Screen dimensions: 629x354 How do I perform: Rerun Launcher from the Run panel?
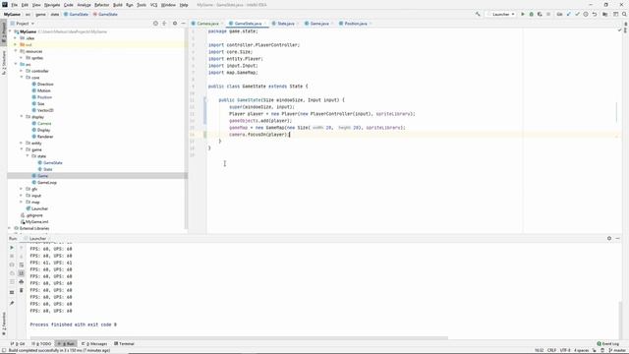[x=12, y=248]
